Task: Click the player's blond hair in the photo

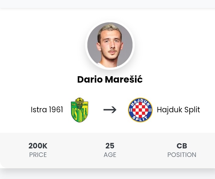Action: click(x=109, y=29)
